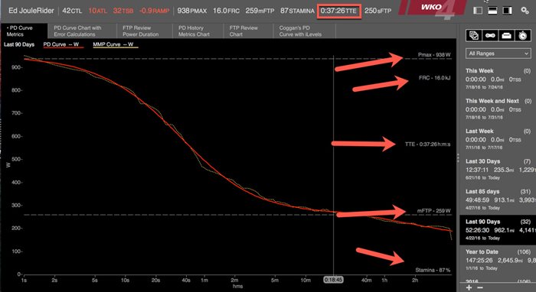Click the Last 90 Days chart label
The width and height of the screenshot is (536, 292).
(x=19, y=44)
